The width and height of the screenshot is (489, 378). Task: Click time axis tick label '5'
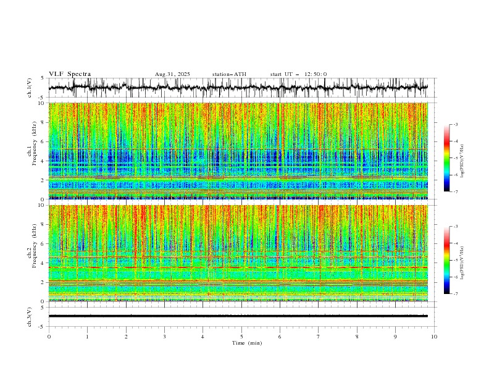pyautogui.click(x=241, y=337)
